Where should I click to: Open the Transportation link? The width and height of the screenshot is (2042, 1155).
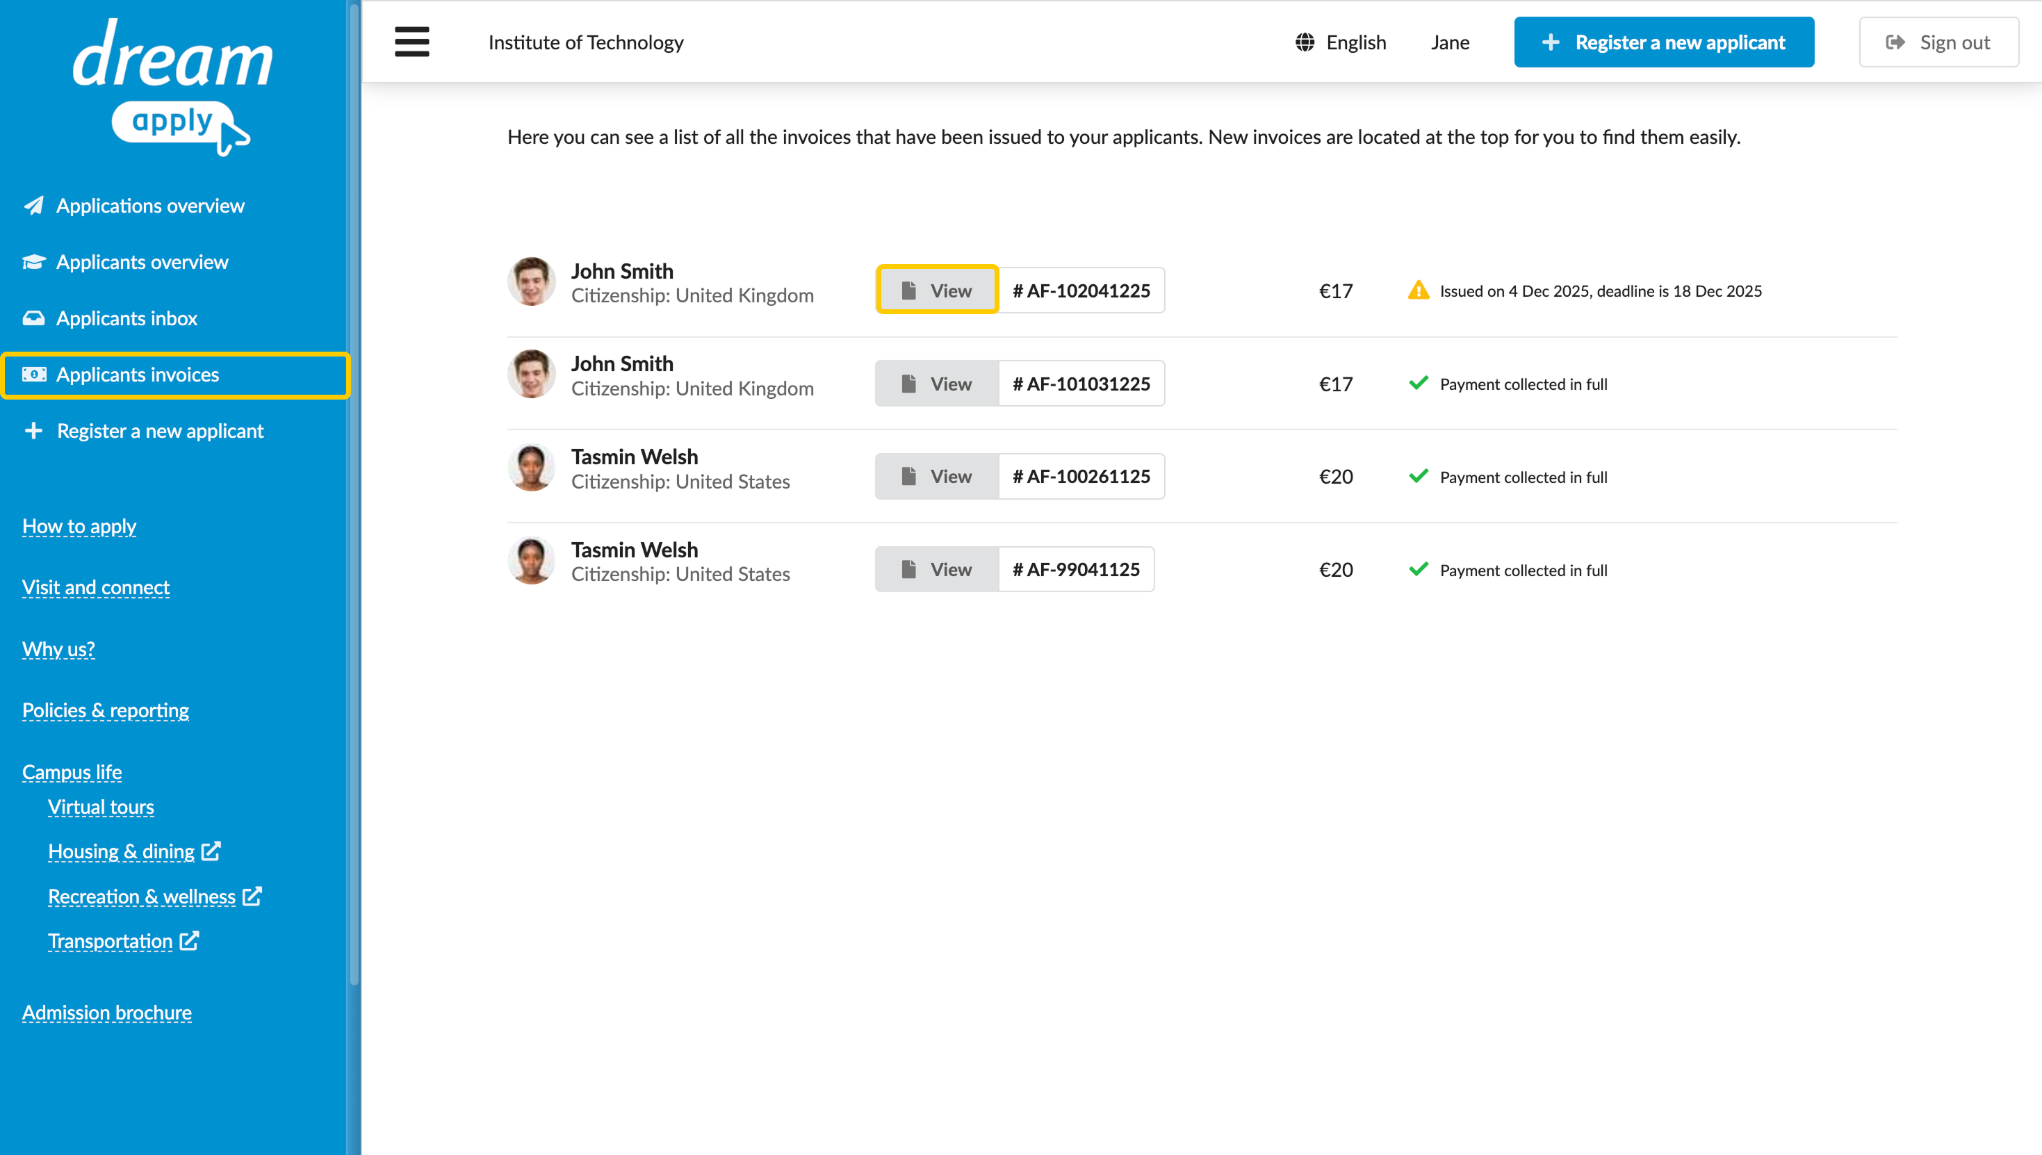(x=111, y=941)
